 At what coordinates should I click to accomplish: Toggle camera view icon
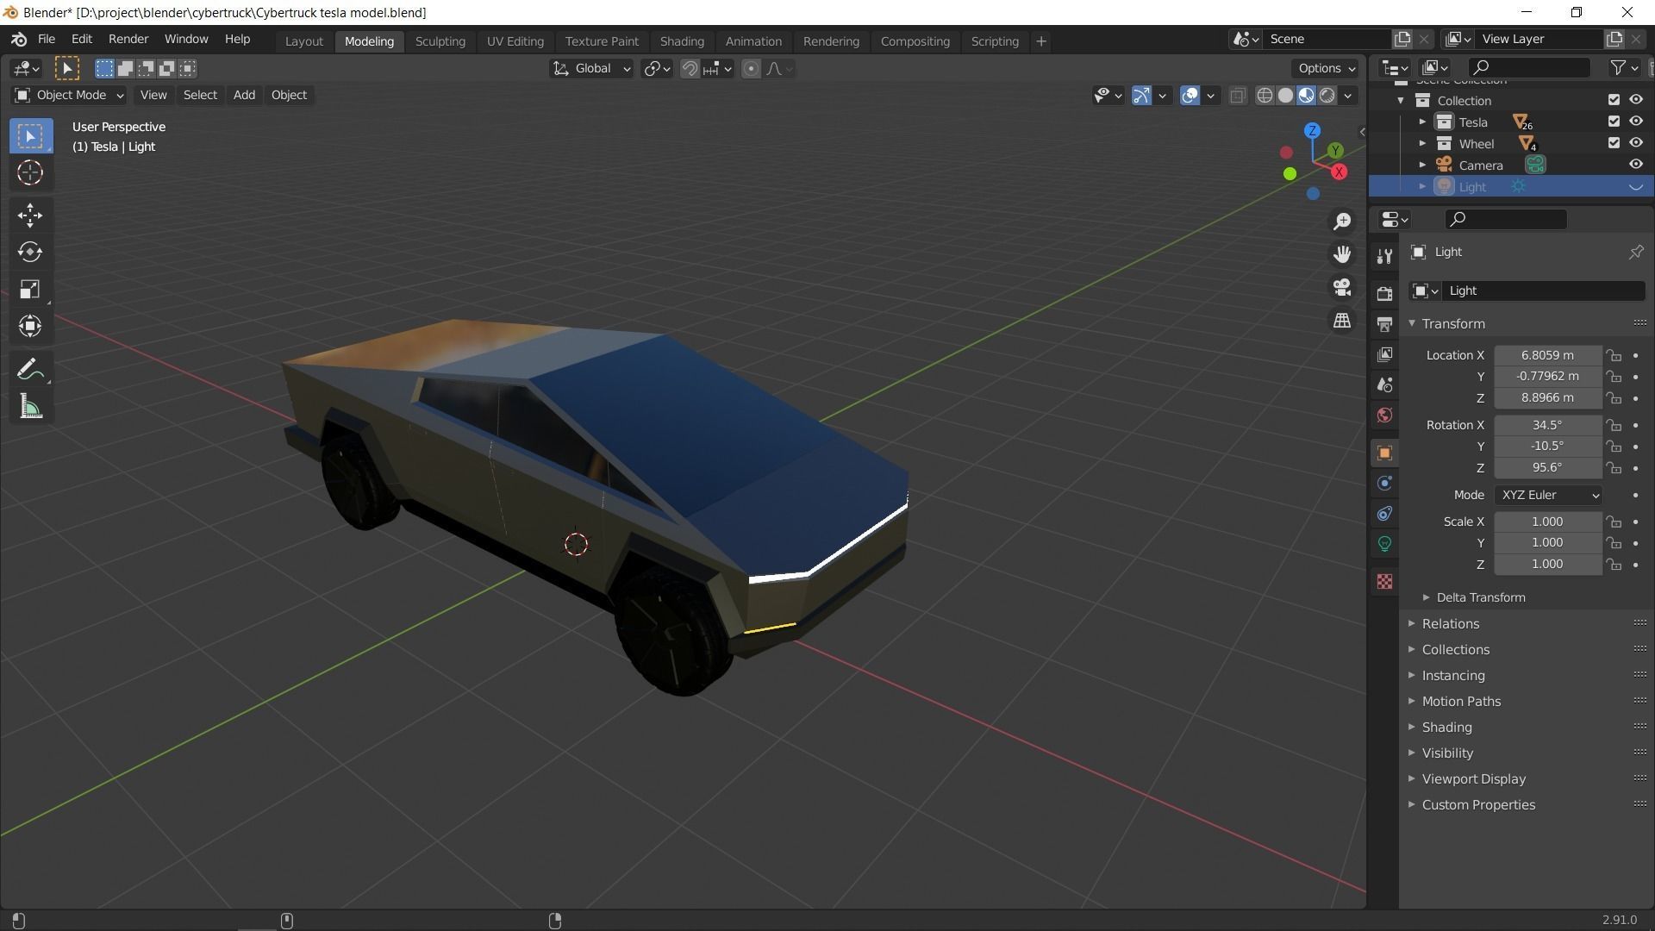click(x=1342, y=287)
